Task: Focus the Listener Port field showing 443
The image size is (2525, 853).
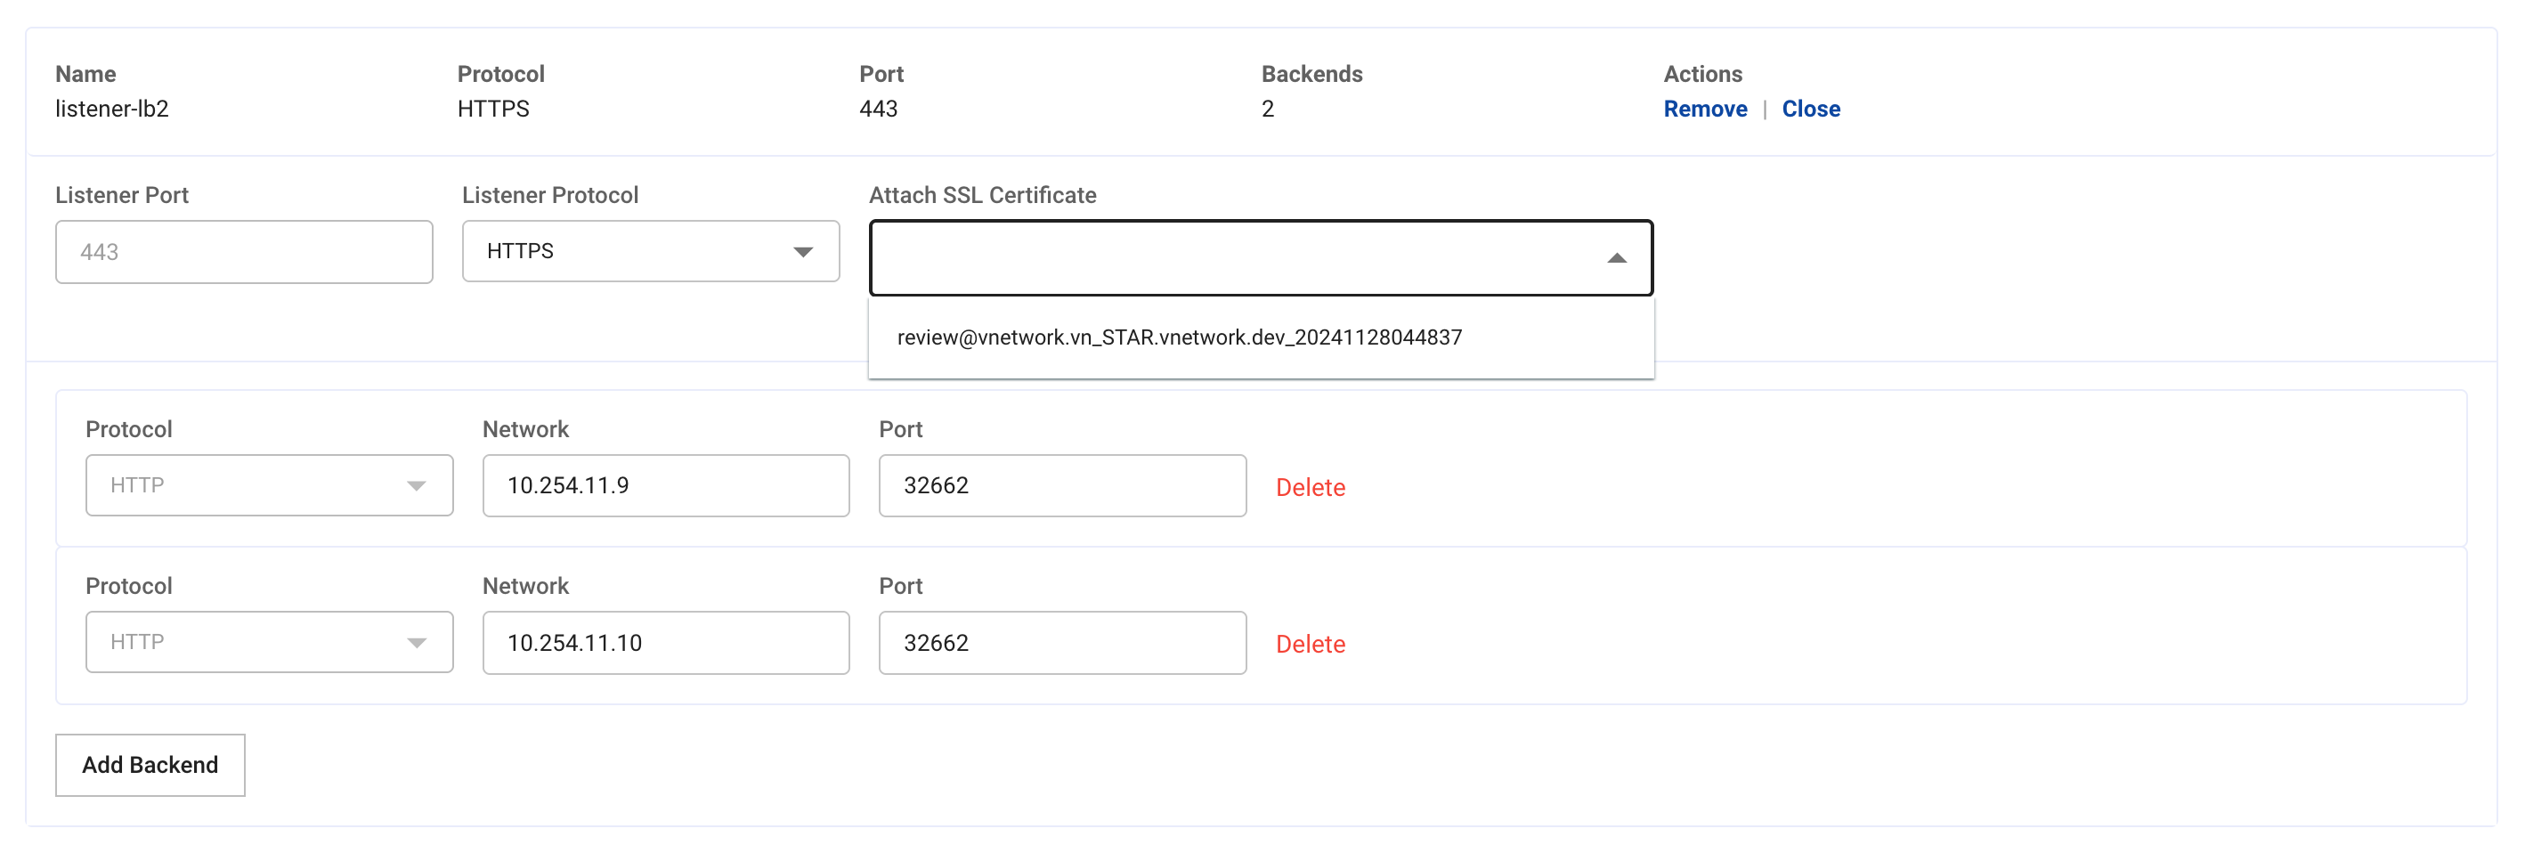Action: pos(244,252)
